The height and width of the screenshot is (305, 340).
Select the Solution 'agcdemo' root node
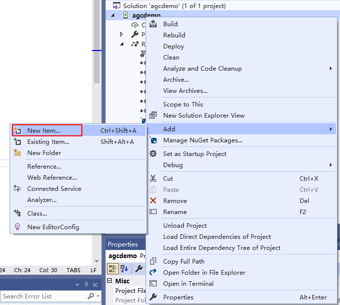[174, 6]
